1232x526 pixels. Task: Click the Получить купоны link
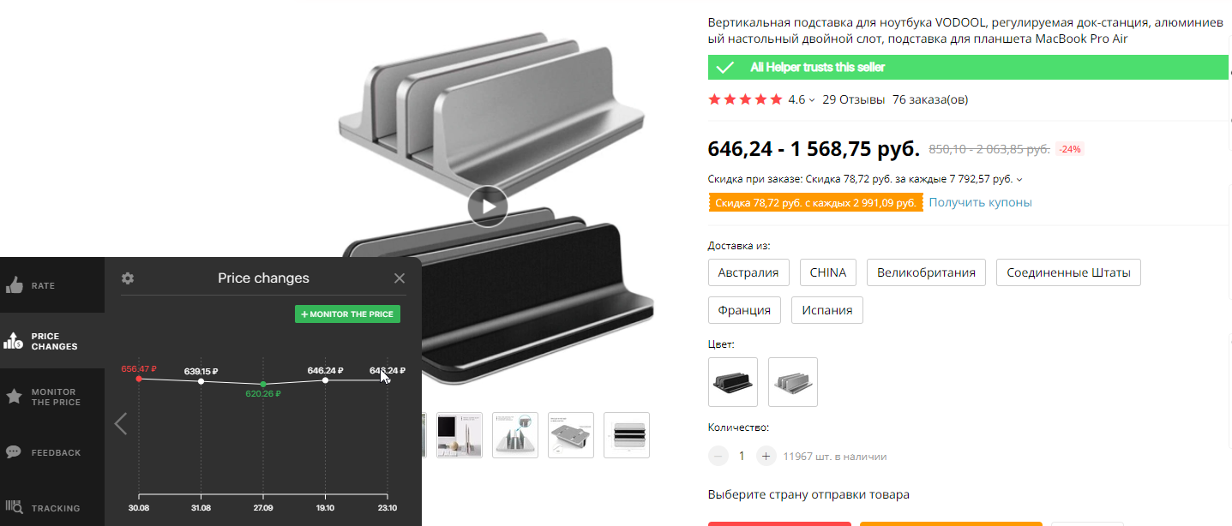[980, 202]
